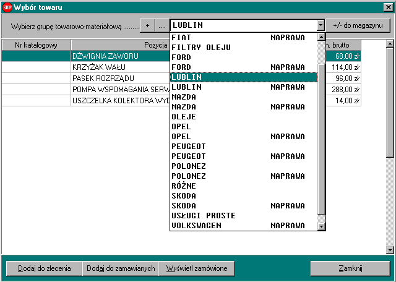Choose 'MAZDA NAPRAWA' from the list
Screen dimensions: 396x282
[244, 107]
